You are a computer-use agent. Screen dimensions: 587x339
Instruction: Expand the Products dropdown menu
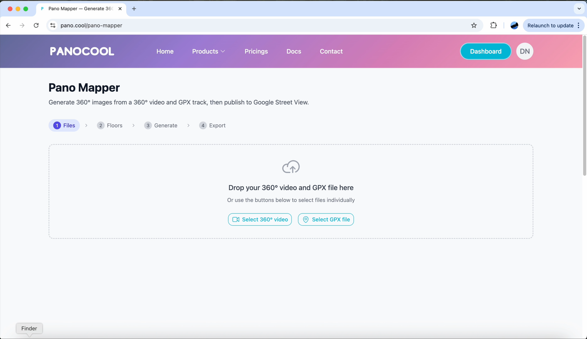pyautogui.click(x=208, y=51)
